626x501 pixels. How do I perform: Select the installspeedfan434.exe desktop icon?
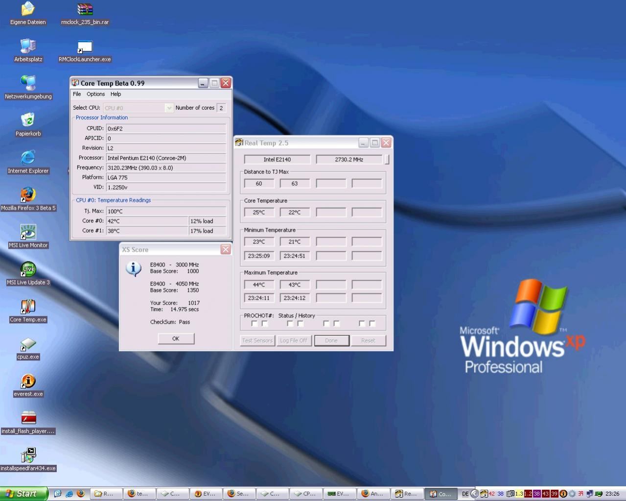[x=28, y=460]
